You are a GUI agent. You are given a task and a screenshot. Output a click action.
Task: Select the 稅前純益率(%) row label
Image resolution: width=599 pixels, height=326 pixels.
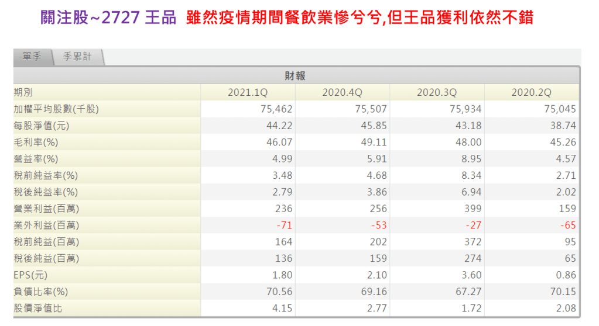[46, 175]
